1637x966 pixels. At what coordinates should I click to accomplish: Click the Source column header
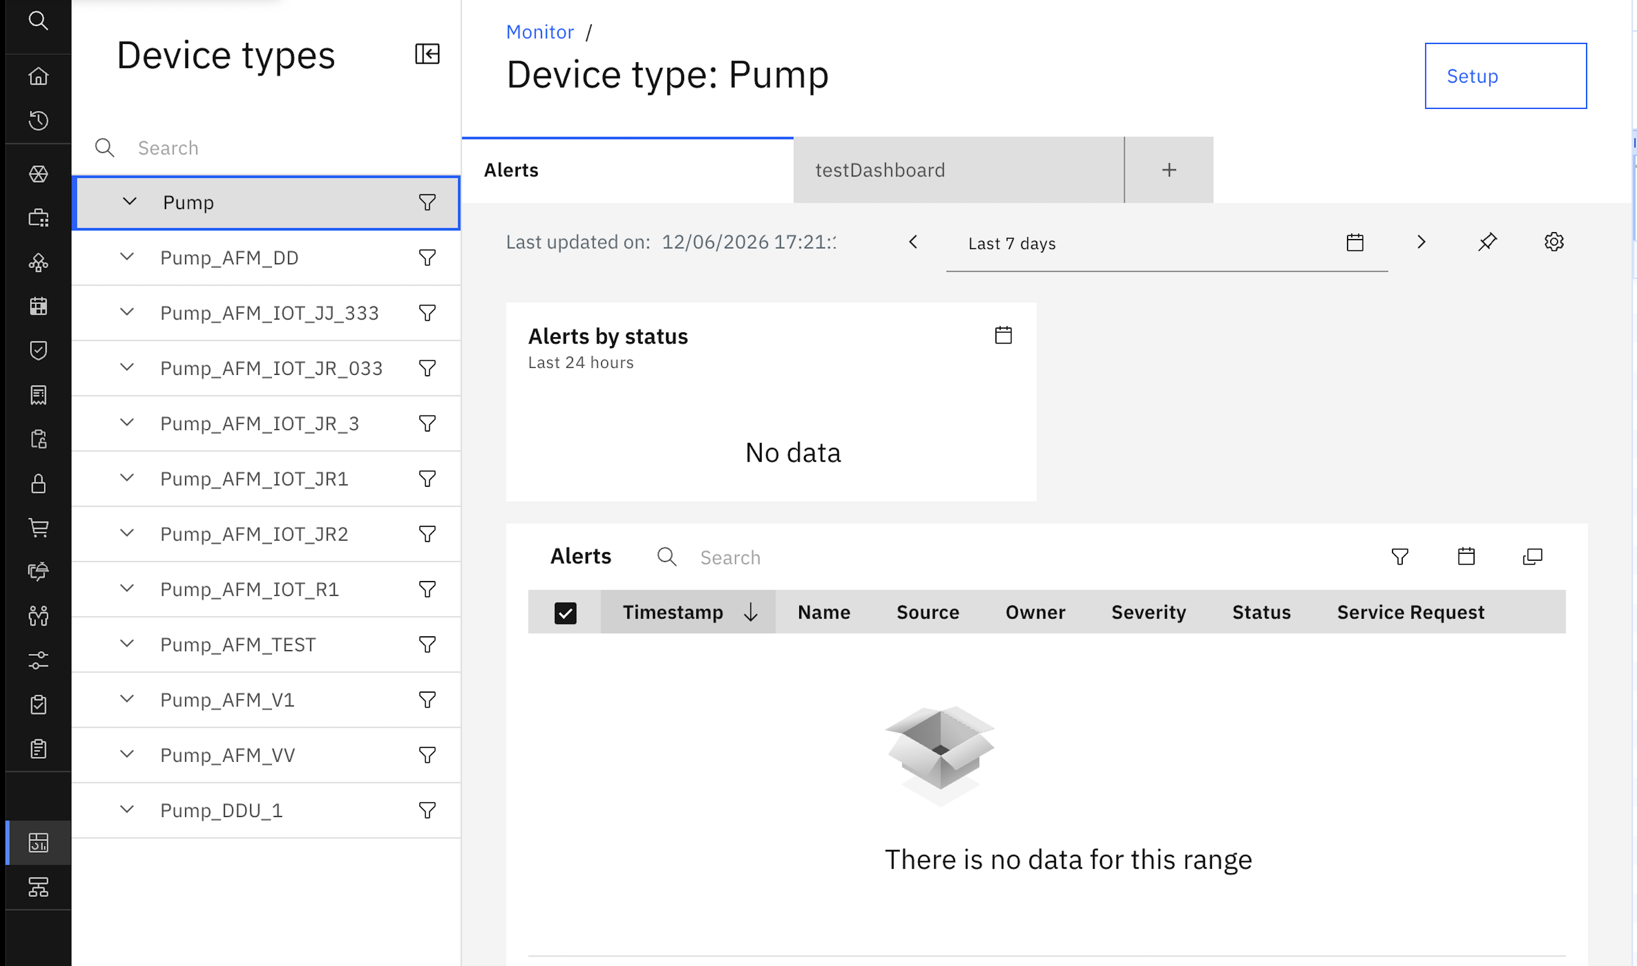pyautogui.click(x=927, y=613)
